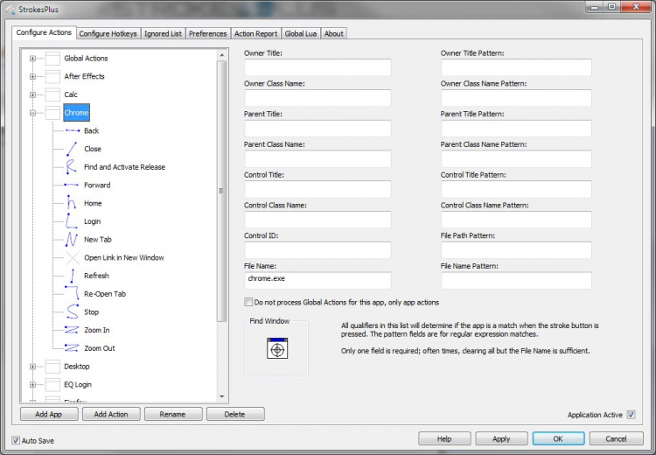Click the Open Link in New Window X icon
This screenshot has width=656, height=455.
click(73, 257)
